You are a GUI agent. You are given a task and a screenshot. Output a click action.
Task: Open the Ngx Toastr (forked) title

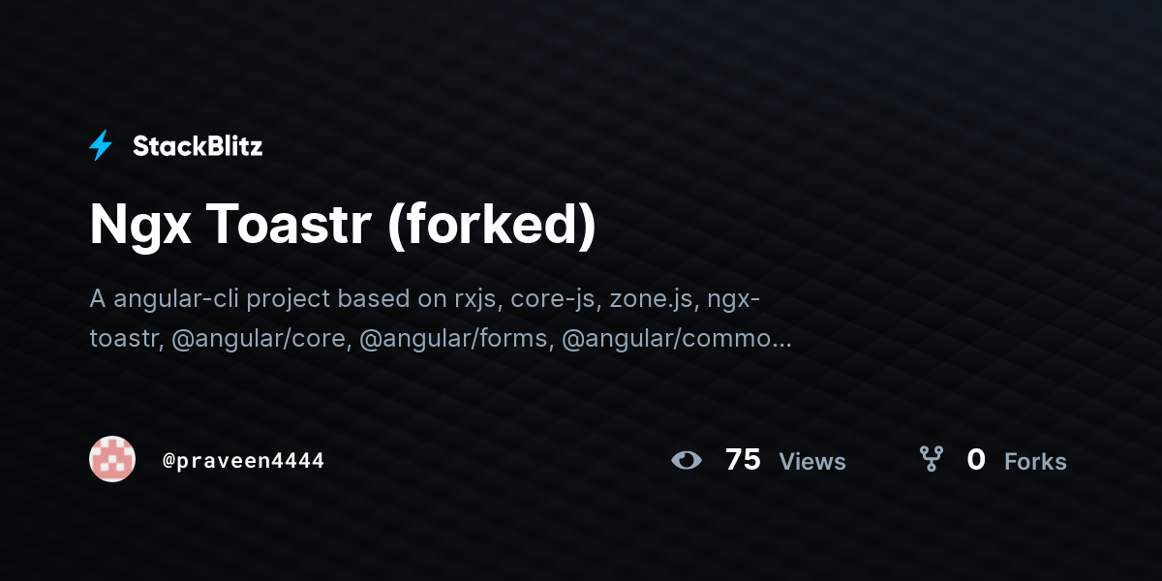[x=343, y=226]
